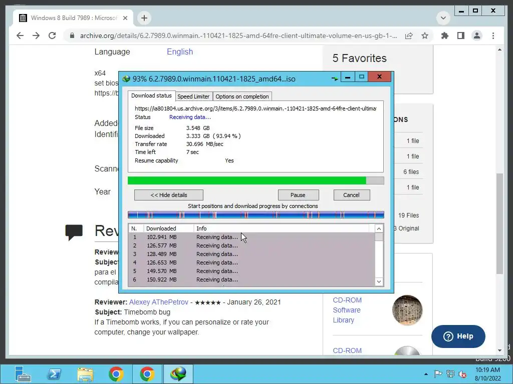Open reviewer Alexey AThePetrov profile link
This screenshot has height=384, width=513.
(x=159, y=302)
